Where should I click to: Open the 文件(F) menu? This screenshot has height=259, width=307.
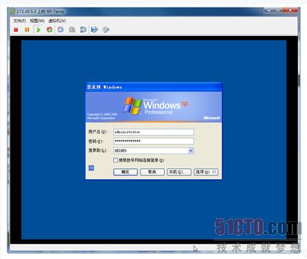[x=19, y=21]
